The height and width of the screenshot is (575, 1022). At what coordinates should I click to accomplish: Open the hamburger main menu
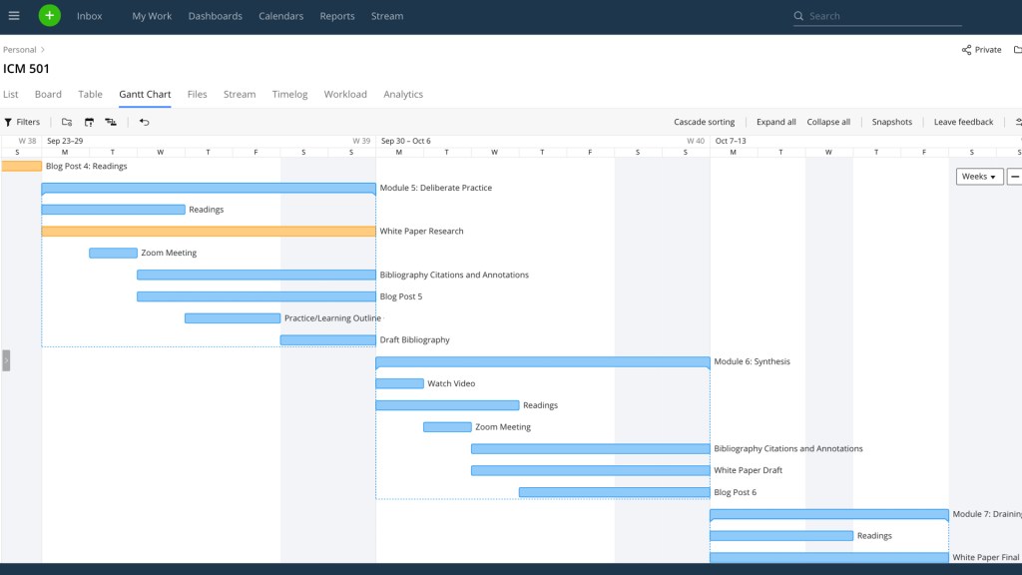(x=14, y=16)
